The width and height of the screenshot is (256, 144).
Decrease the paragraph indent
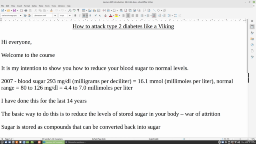point(164,16)
